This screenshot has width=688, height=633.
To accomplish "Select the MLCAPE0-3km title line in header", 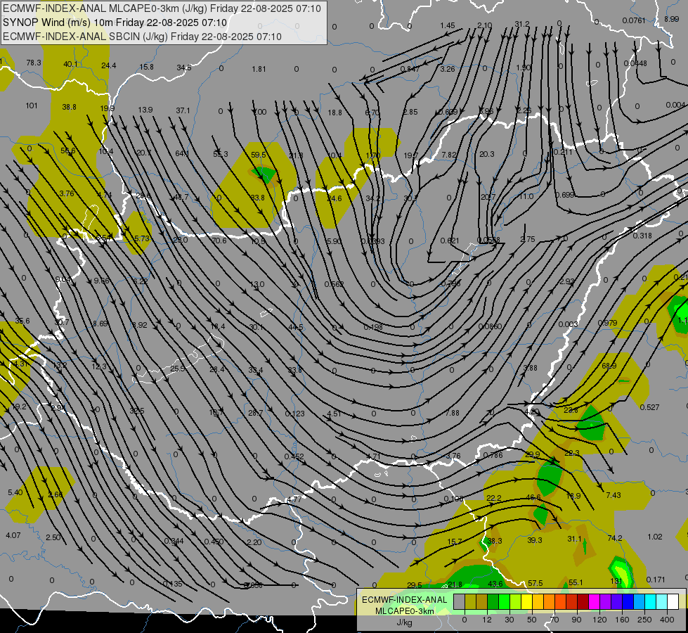I will point(162,8).
